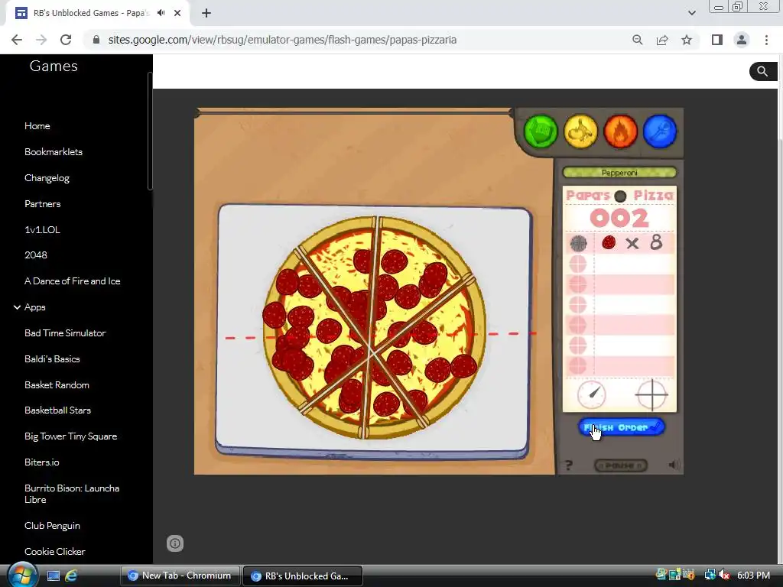
Task: Click the 6:03 PM taskbar clock
Action: pos(753,576)
